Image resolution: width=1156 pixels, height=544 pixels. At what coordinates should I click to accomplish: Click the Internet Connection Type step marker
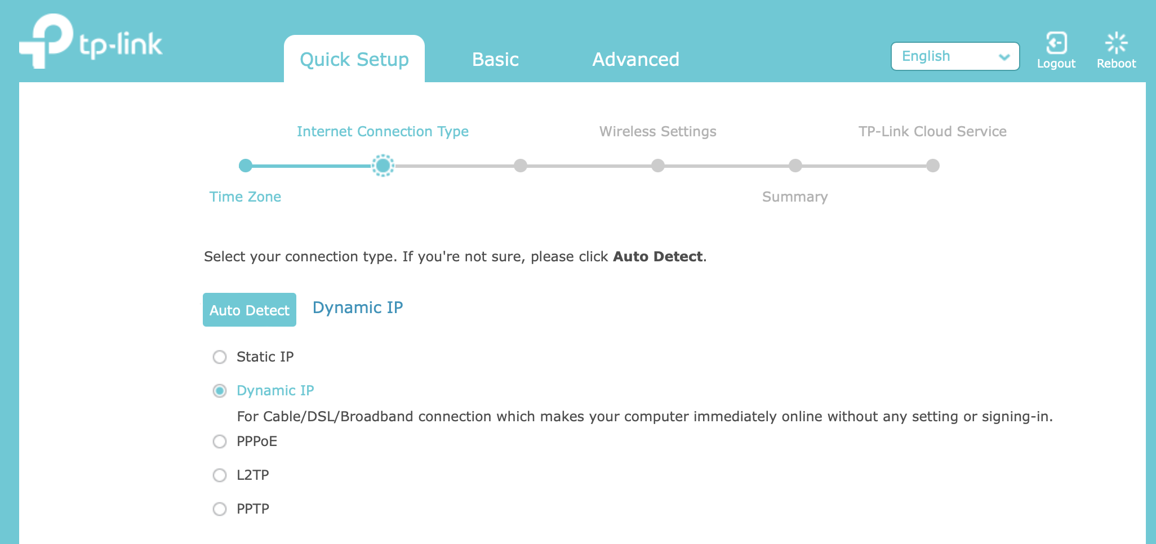[383, 166]
